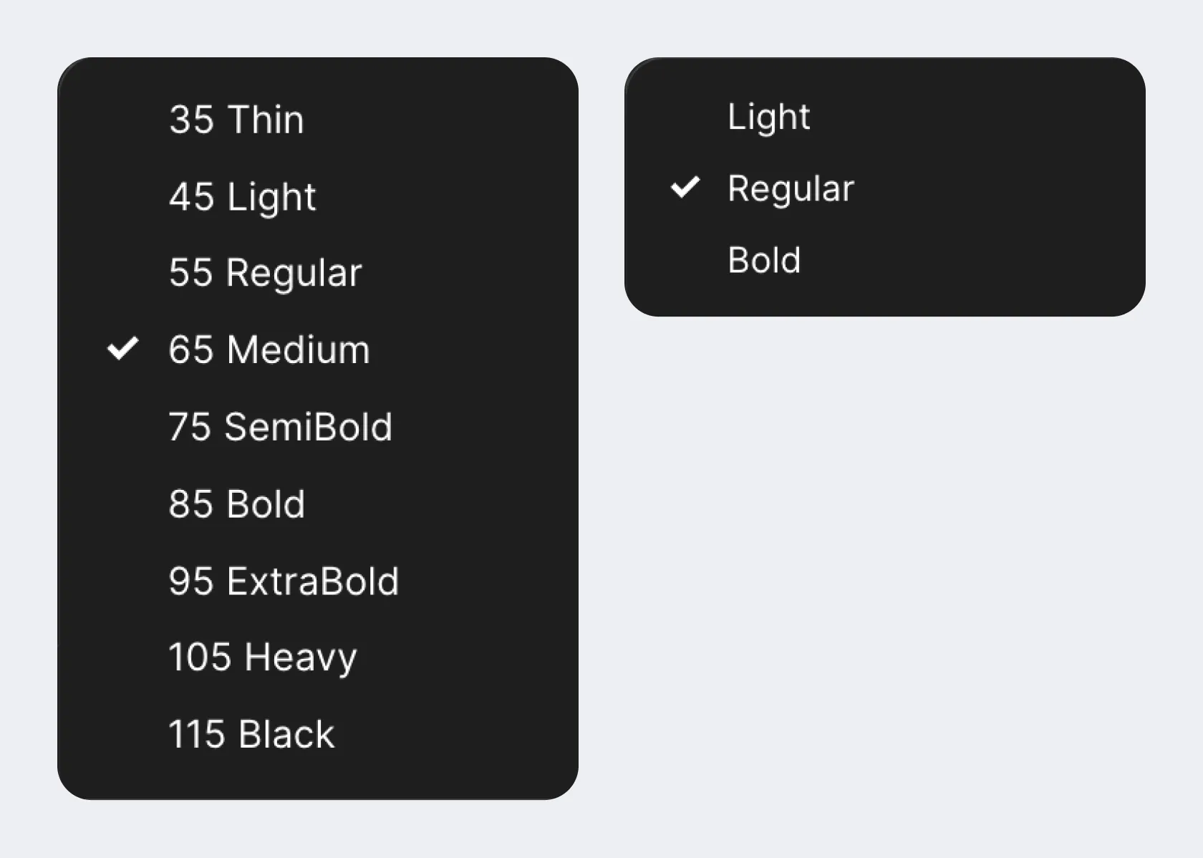Click the number 75 before SemiBold

coord(190,427)
